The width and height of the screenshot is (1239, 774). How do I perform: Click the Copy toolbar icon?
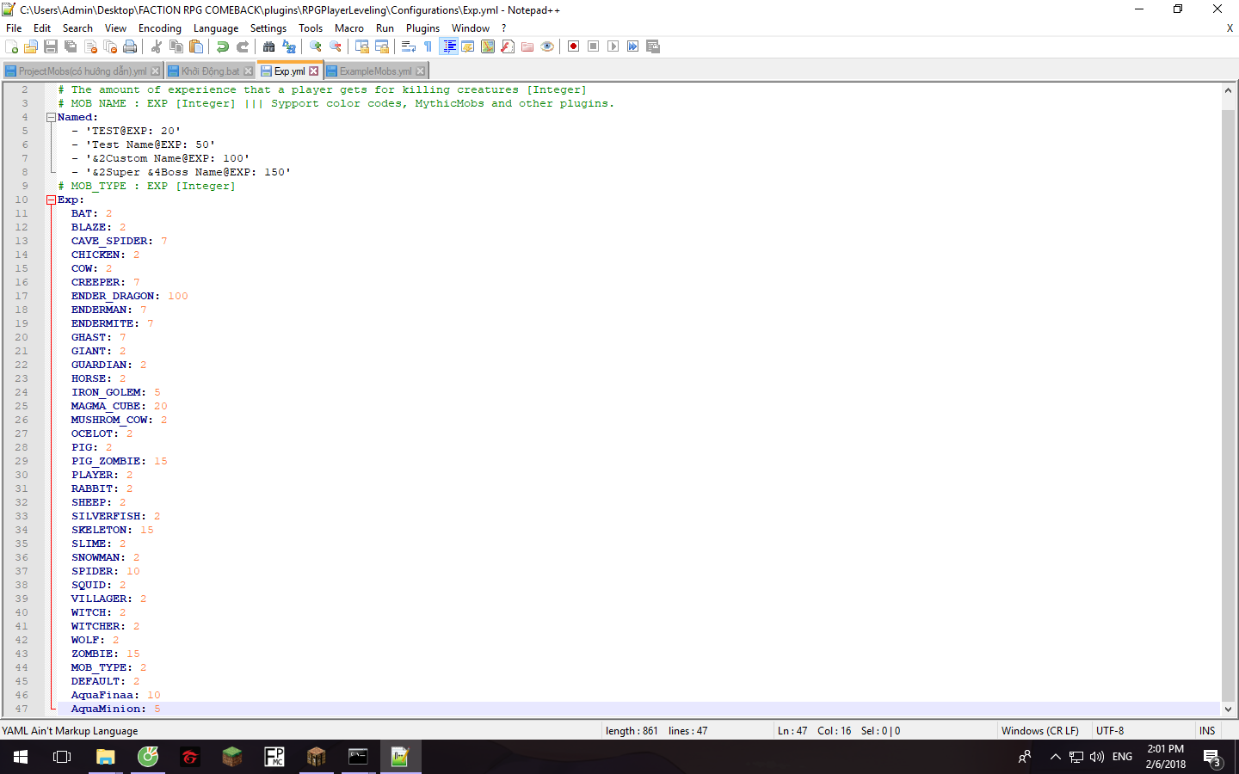click(x=176, y=46)
